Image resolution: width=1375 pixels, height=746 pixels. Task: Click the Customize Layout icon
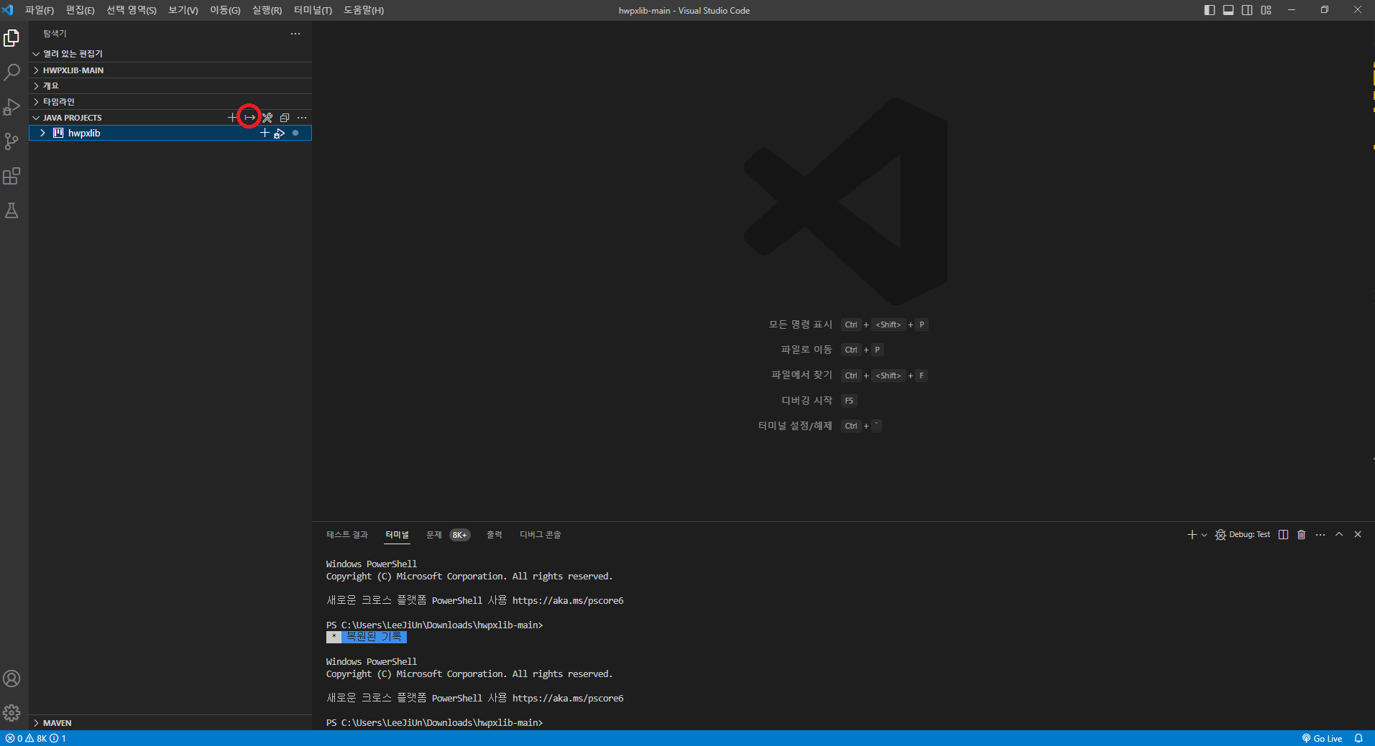[x=1266, y=10]
